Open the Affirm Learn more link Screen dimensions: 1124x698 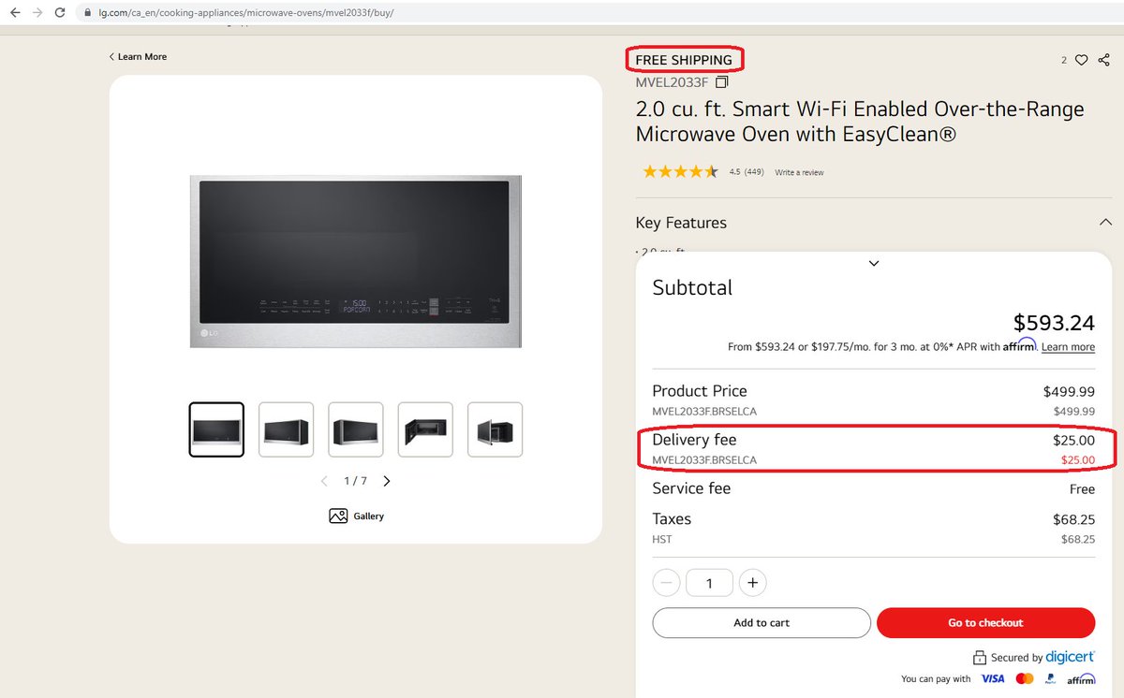1068,347
